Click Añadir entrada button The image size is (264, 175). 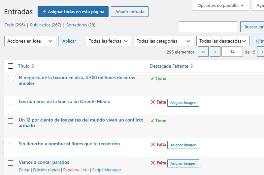click(130, 12)
